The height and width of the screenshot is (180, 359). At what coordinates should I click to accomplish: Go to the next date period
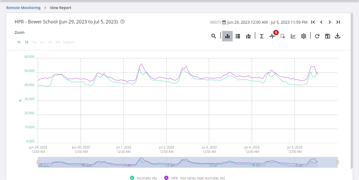[330, 22]
